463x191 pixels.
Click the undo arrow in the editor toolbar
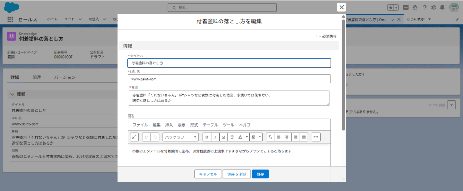(x=155, y=137)
